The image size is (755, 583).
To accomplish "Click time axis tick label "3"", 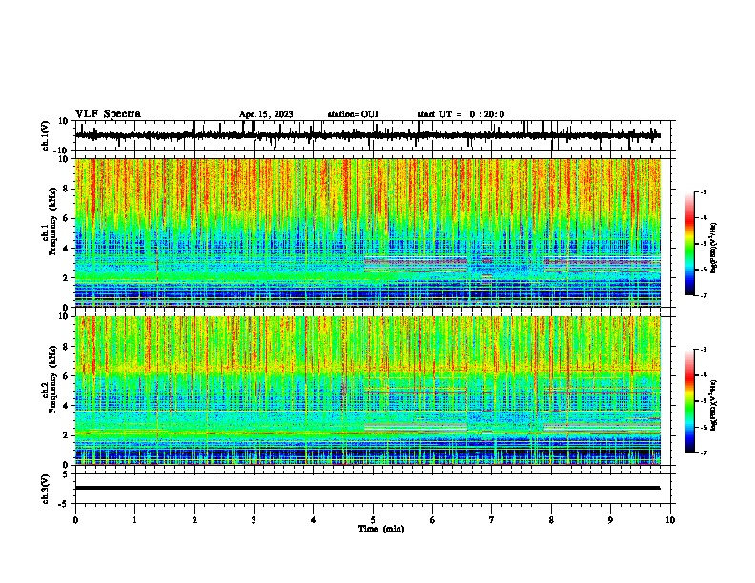I will click(x=254, y=520).
